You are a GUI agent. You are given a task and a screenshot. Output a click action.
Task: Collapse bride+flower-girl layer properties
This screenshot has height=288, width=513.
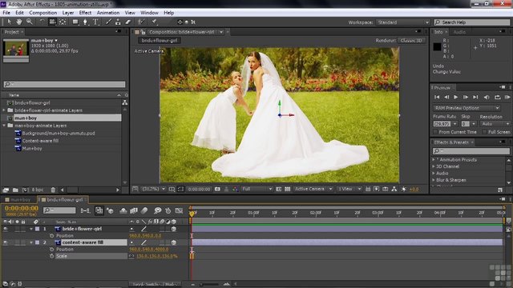tap(31, 229)
